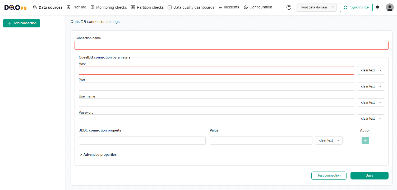The image size is (397, 190).
Task: Open the User name clear text dropdown
Action: pyautogui.click(x=371, y=103)
